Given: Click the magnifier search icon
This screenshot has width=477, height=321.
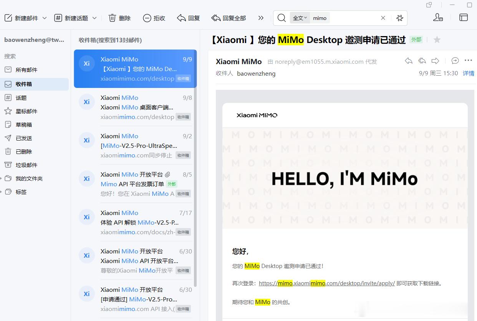Looking at the screenshot, I should pos(282,18).
